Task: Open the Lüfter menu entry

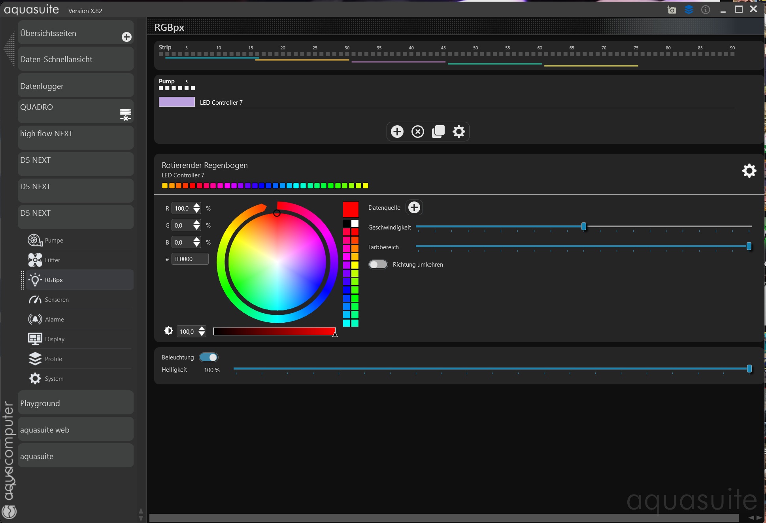Action: coord(52,260)
